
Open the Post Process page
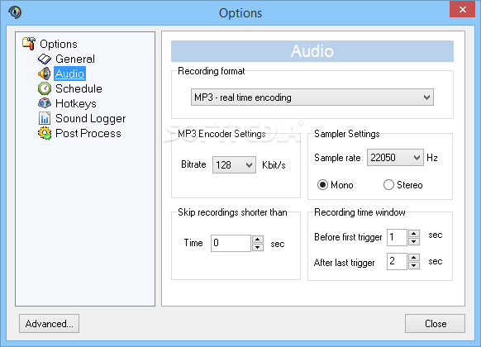(x=88, y=133)
